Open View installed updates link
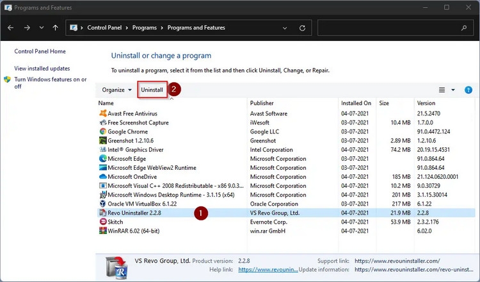 pyautogui.click(x=42, y=68)
